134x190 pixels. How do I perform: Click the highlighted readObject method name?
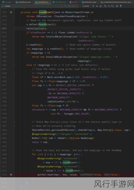[x=46, y=12]
